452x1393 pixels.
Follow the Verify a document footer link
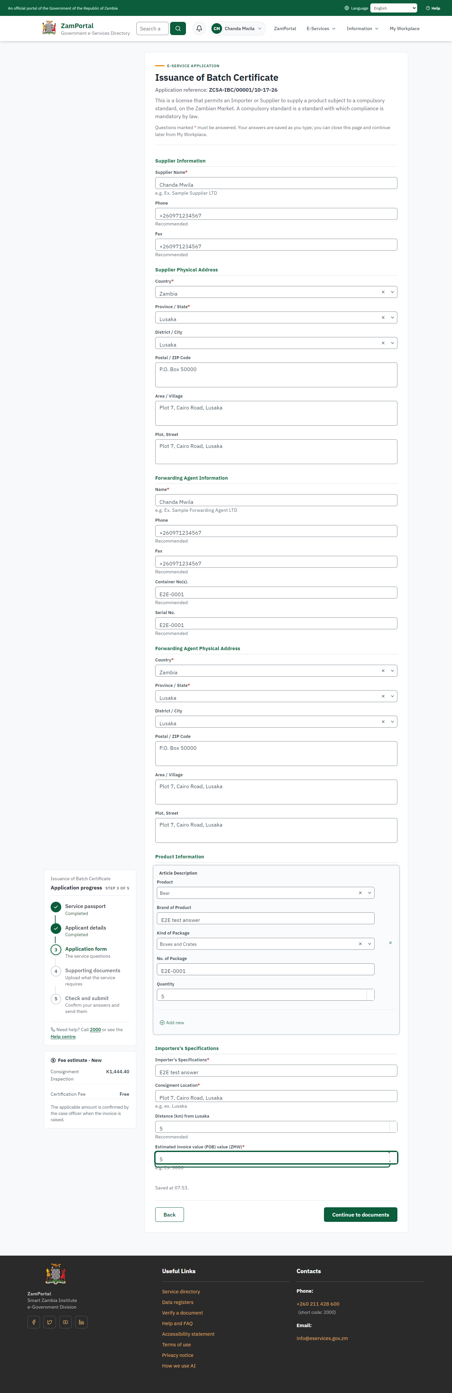(183, 1313)
